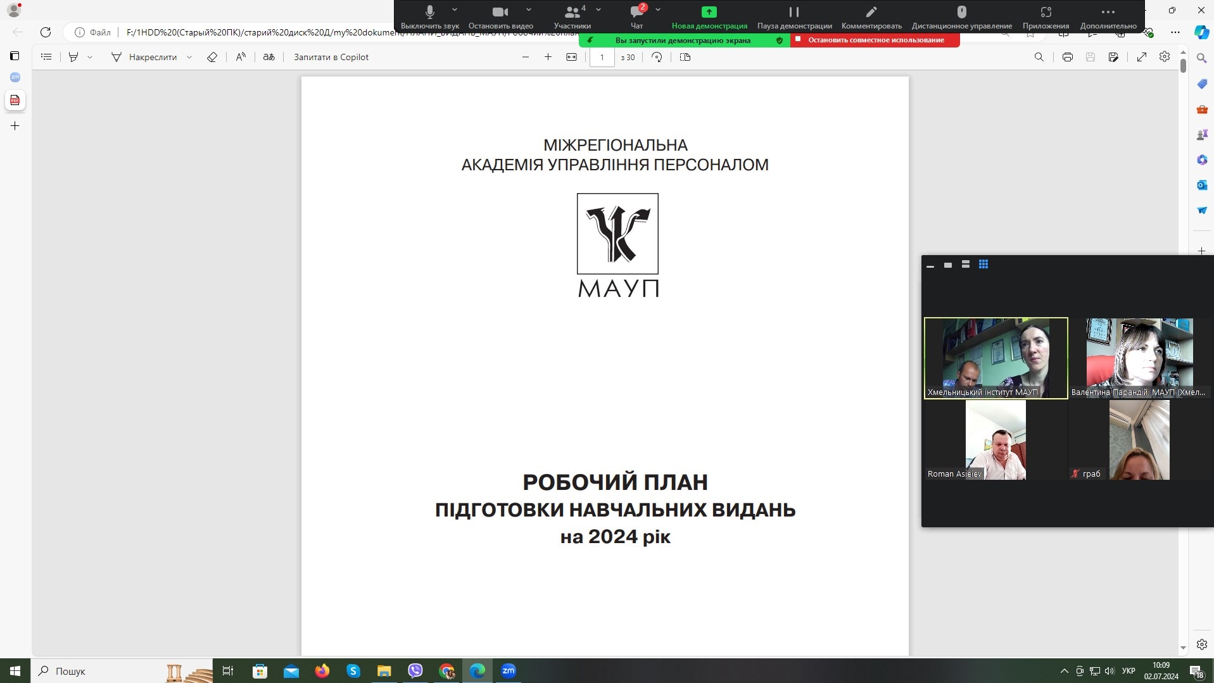
Task: Click PDF Save as icon
Action: coord(1113,57)
